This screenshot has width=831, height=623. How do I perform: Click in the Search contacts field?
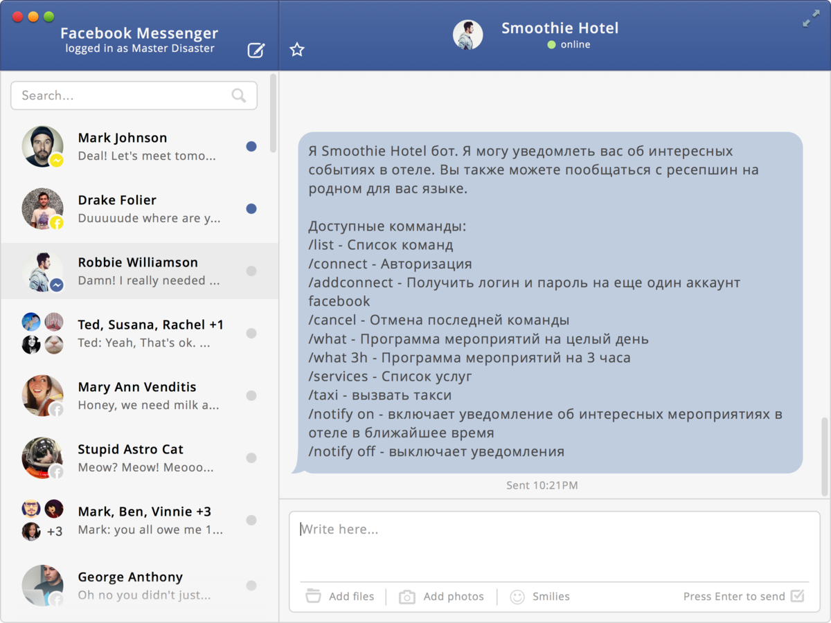pos(134,96)
